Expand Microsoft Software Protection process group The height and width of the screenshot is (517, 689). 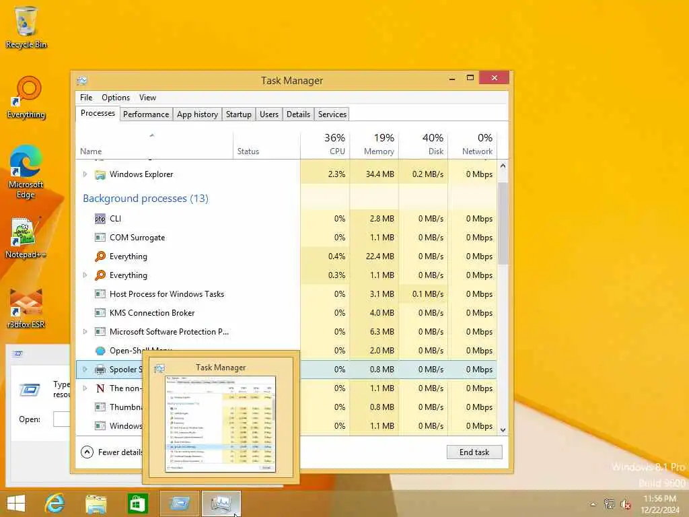[85, 331]
